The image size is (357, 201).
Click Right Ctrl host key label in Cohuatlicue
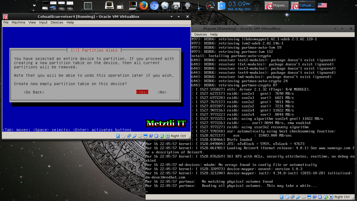[x=178, y=136]
